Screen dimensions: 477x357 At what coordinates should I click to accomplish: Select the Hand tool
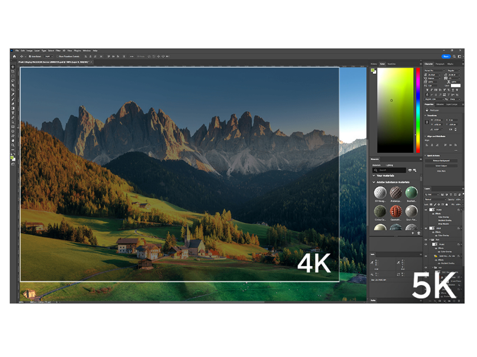[x=13, y=140]
